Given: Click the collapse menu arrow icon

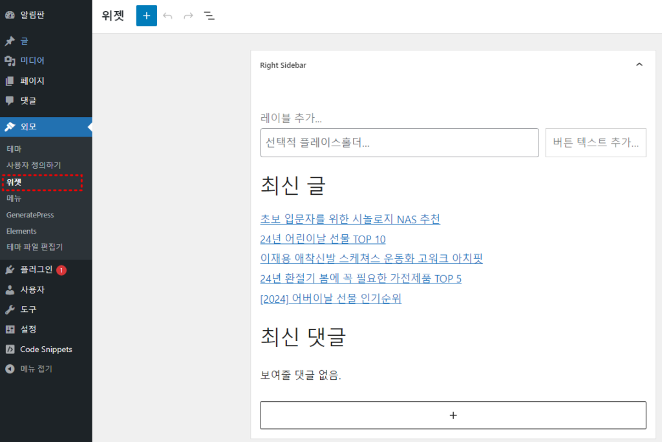Looking at the screenshot, I should point(10,369).
